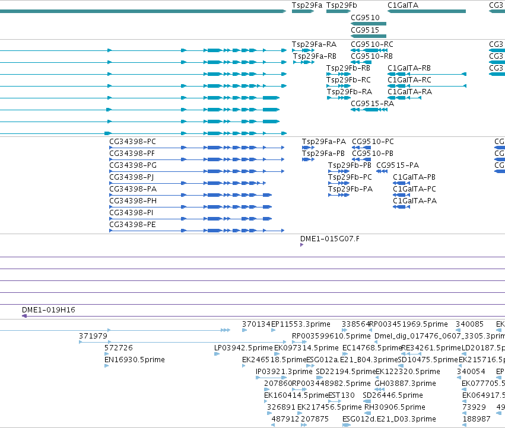The image size is (505, 428).
Task: Select the CG9510-RB transcript label
Action: [371, 56]
